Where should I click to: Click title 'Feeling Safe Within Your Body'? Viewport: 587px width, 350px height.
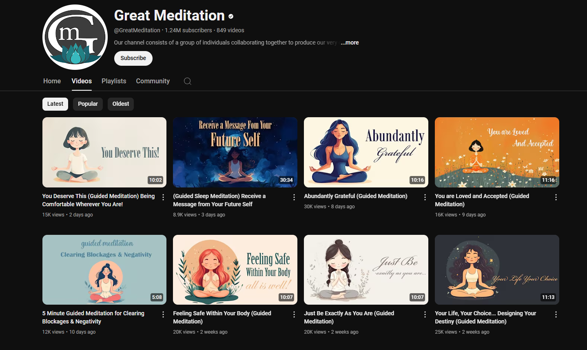(222, 317)
